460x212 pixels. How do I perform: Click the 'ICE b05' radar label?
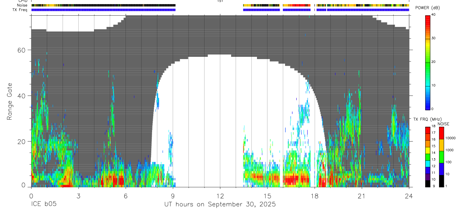click(x=43, y=205)
